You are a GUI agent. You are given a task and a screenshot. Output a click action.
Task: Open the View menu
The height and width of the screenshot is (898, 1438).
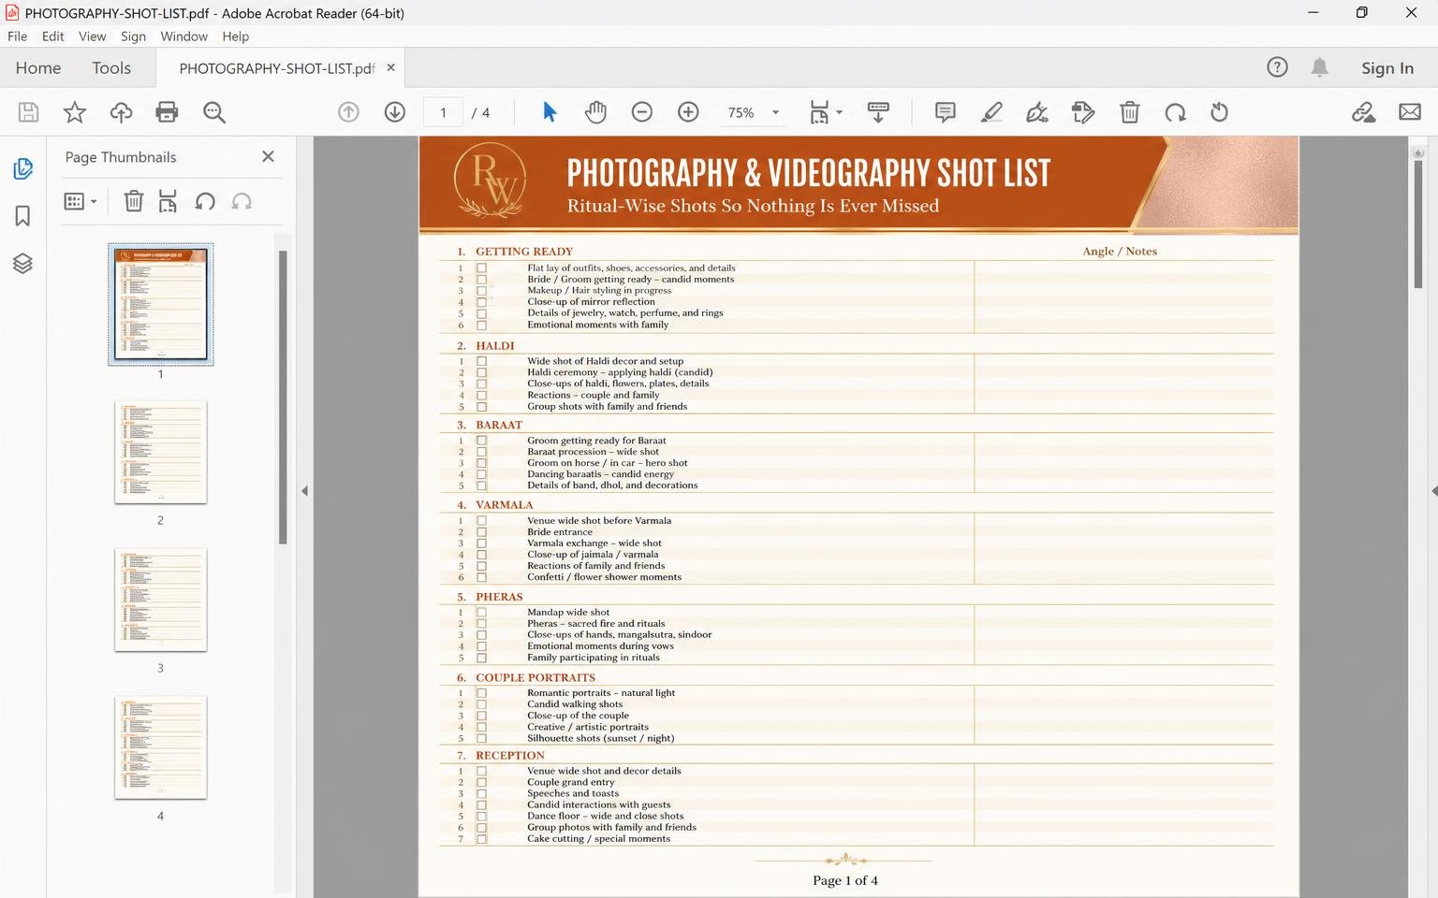[x=92, y=36]
